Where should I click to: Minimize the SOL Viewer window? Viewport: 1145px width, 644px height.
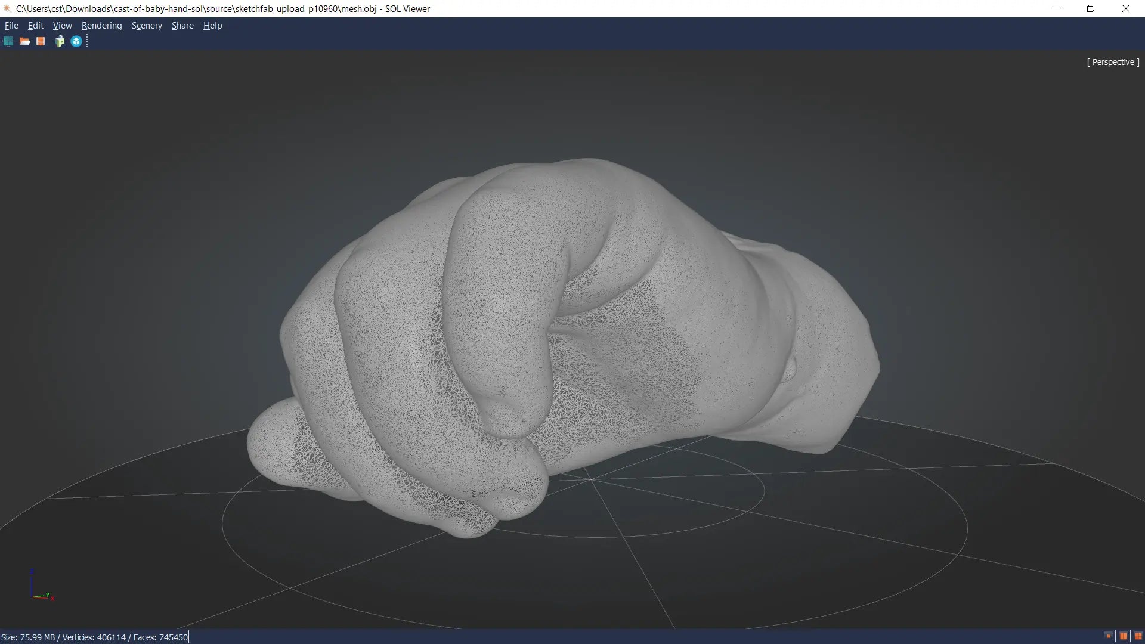point(1056,8)
